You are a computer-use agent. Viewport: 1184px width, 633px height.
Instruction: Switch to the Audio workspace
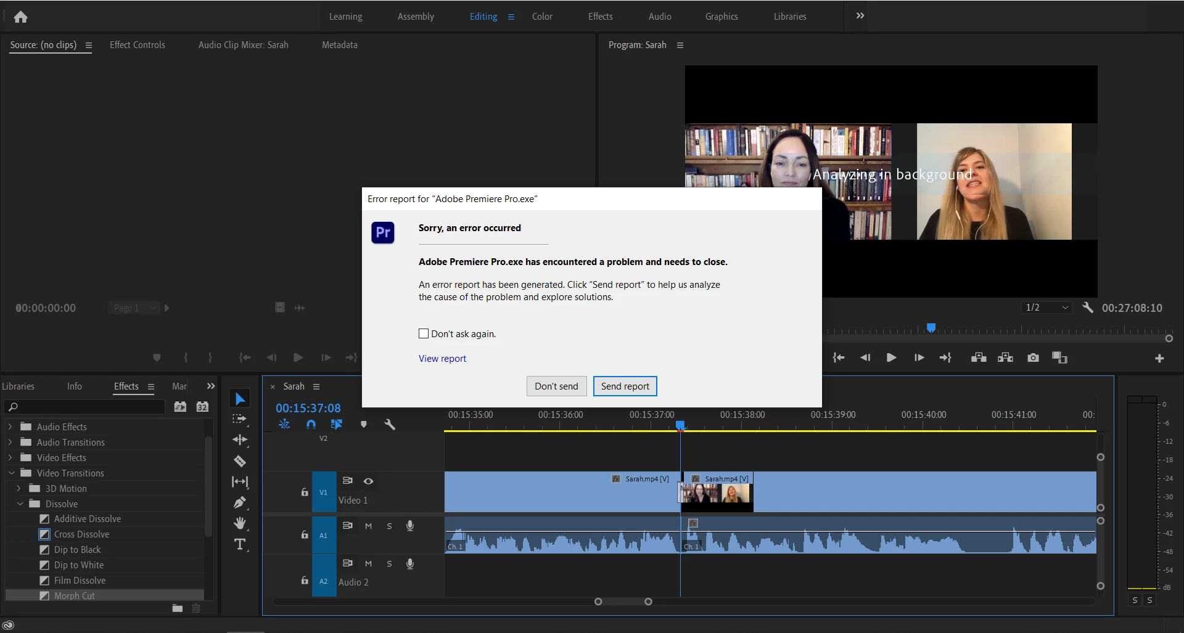pos(660,17)
